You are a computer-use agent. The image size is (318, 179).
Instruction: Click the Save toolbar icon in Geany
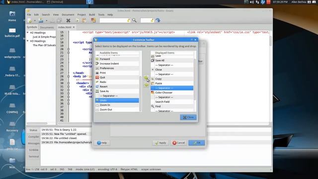tap(52, 20)
